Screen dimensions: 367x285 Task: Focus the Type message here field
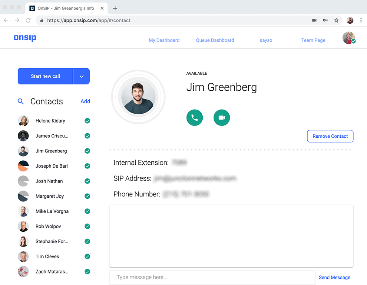[212, 277]
